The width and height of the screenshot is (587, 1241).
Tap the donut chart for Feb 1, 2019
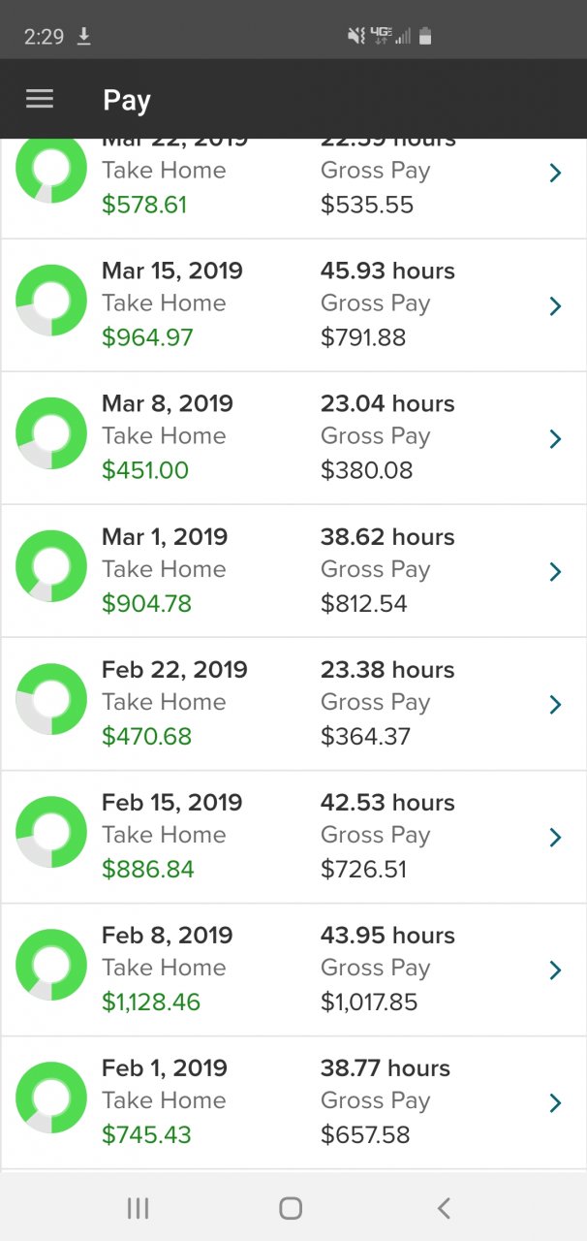click(51, 1098)
